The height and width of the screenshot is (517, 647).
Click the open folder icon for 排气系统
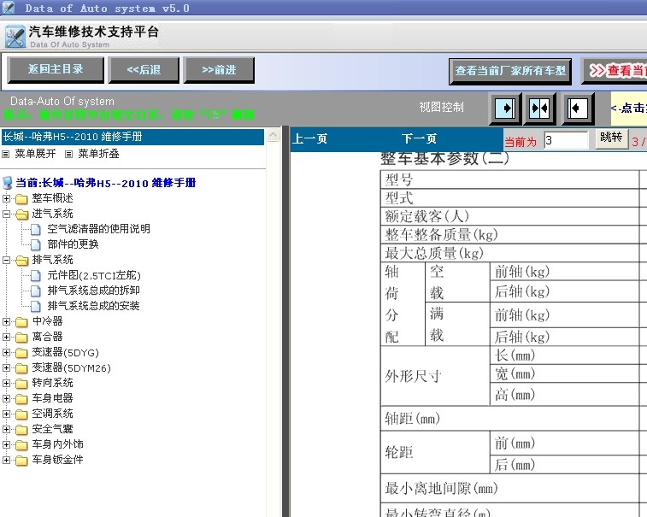click(x=21, y=261)
